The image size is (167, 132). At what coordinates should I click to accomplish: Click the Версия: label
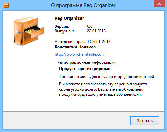(x=62, y=26)
